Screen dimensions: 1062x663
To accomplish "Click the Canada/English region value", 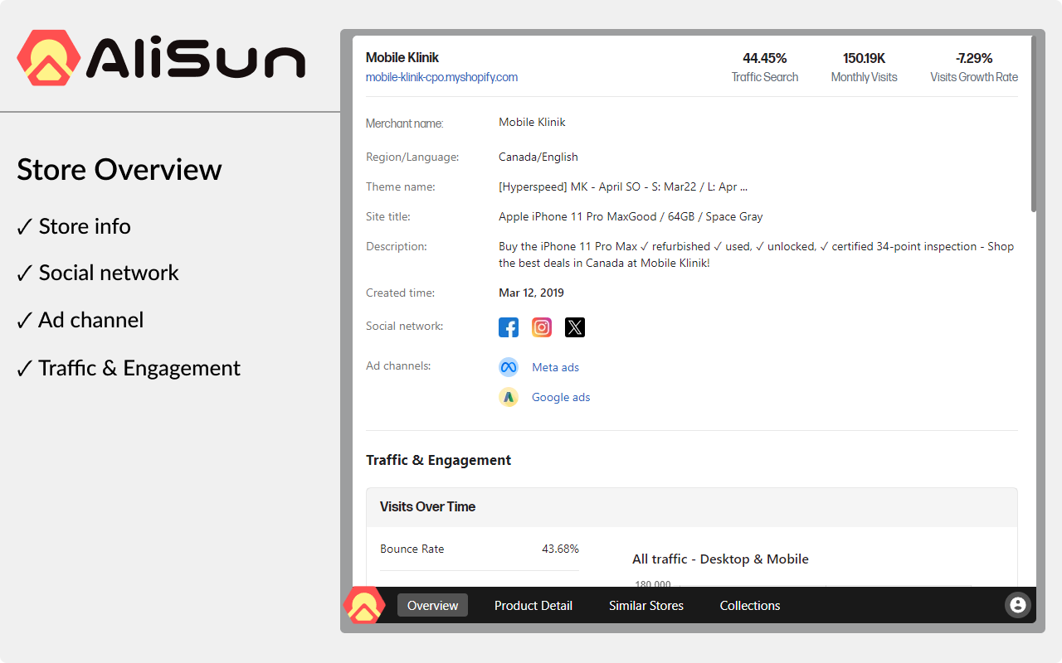I will click(x=538, y=157).
